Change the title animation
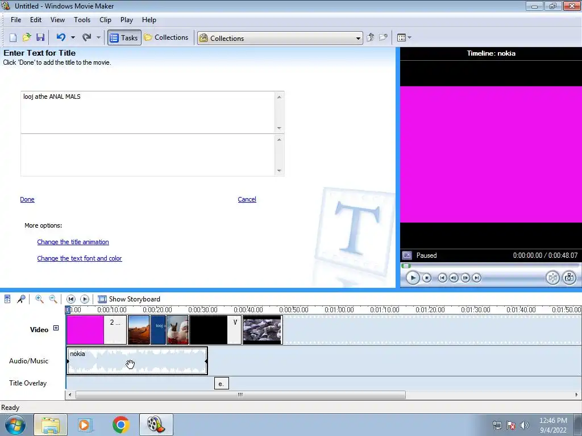Viewport: 582px width, 436px height. [x=73, y=242]
